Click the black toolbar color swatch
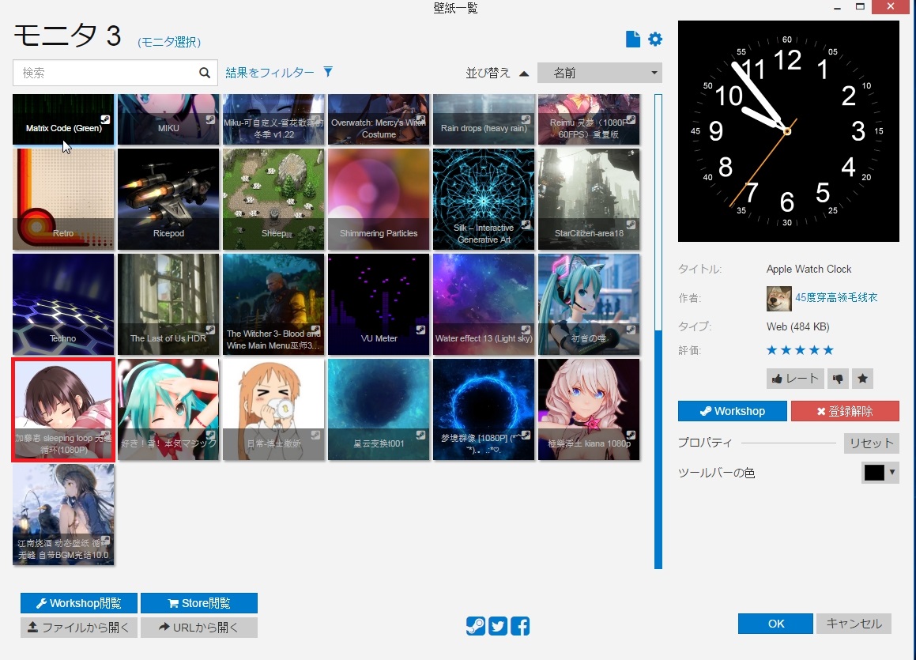 (874, 473)
